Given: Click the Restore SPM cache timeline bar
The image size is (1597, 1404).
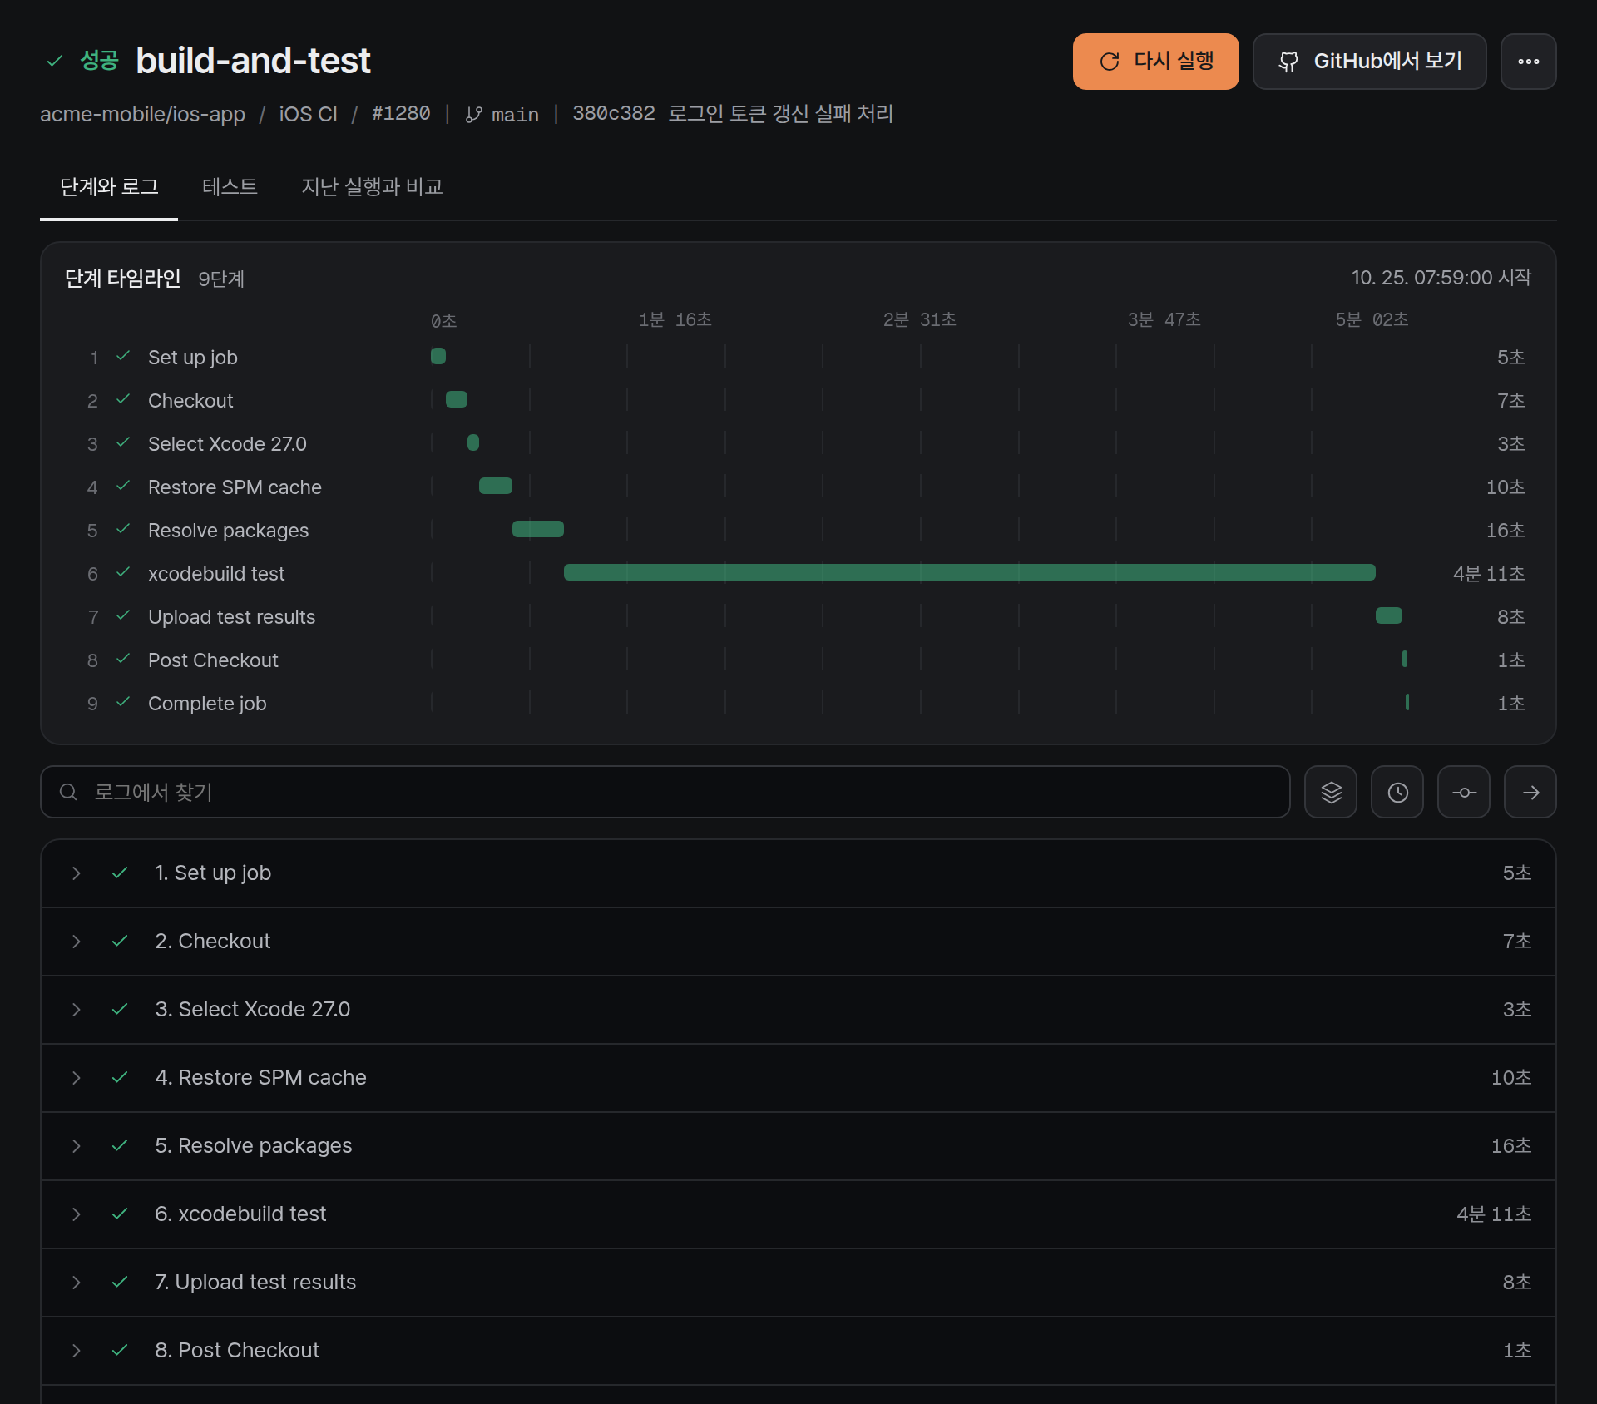Looking at the screenshot, I should [496, 486].
